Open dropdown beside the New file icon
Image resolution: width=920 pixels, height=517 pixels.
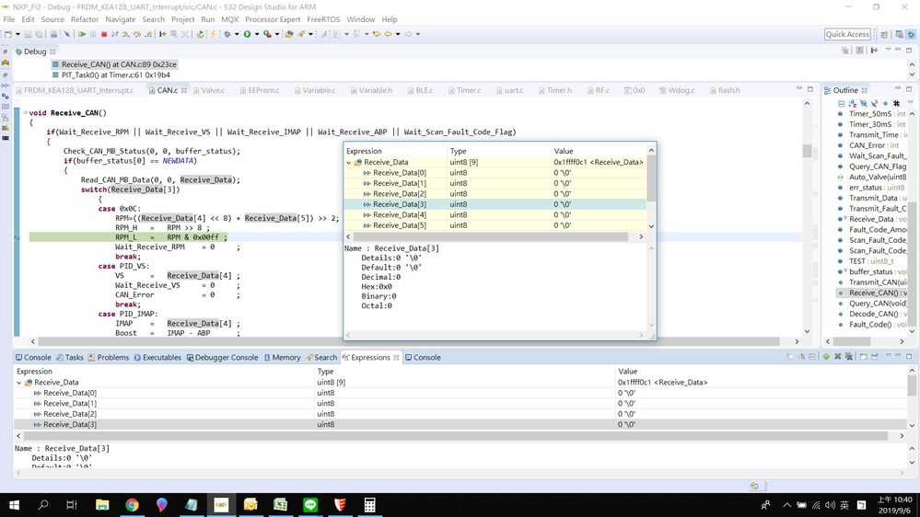click(x=17, y=34)
